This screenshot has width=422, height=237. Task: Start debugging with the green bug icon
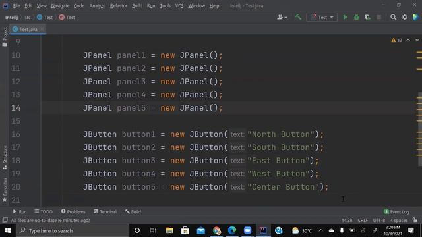click(x=356, y=17)
